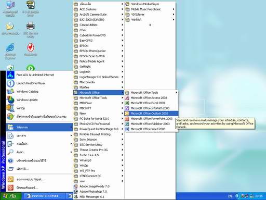This screenshot has height=200, width=266.
Task: Open the Logitech program folder
Action: pyautogui.click(x=98, y=72)
